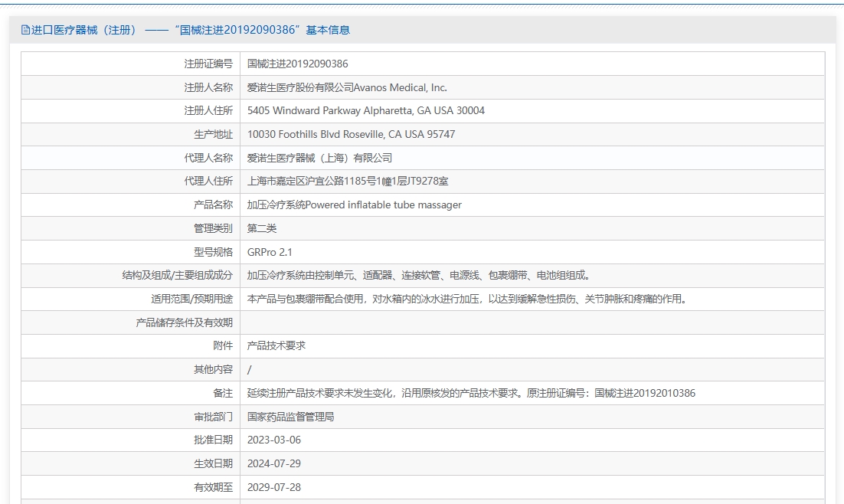
Task: Click the value 国家药品监督管理局
Action: pyautogui.click(x=291, y=417)
